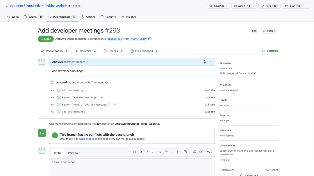The height and width of the screenshot is (176, 314).
Task: Click Convert to draft link
Action: (x=247, y=73)
